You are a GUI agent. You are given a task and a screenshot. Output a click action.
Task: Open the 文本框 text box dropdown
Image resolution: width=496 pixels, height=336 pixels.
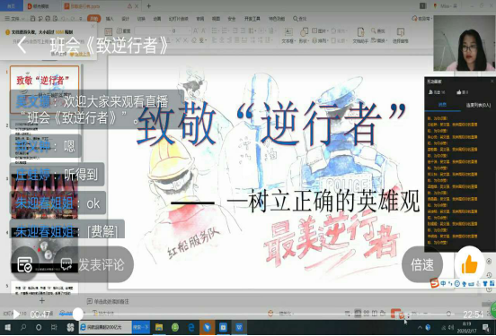coord(288,41)
